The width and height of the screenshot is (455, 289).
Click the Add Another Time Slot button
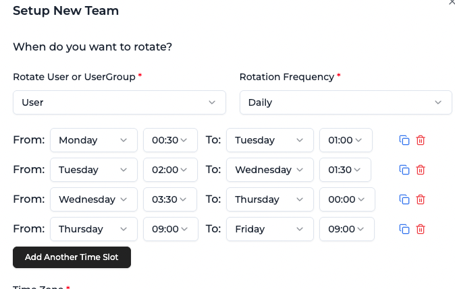click(x=72, y=257)
